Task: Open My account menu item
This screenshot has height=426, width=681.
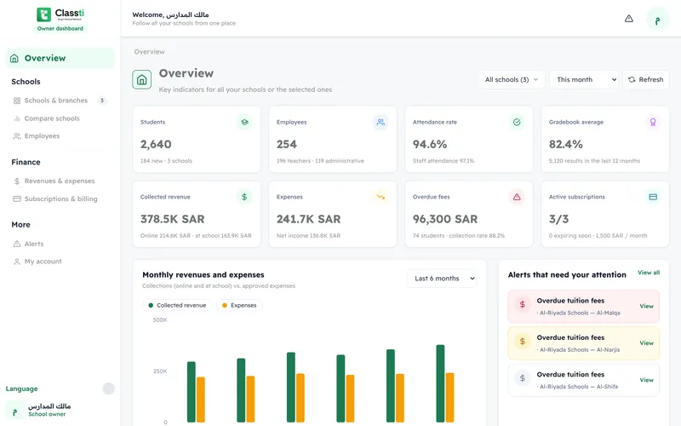Action: pyautogui.click(x=60, y=262)
